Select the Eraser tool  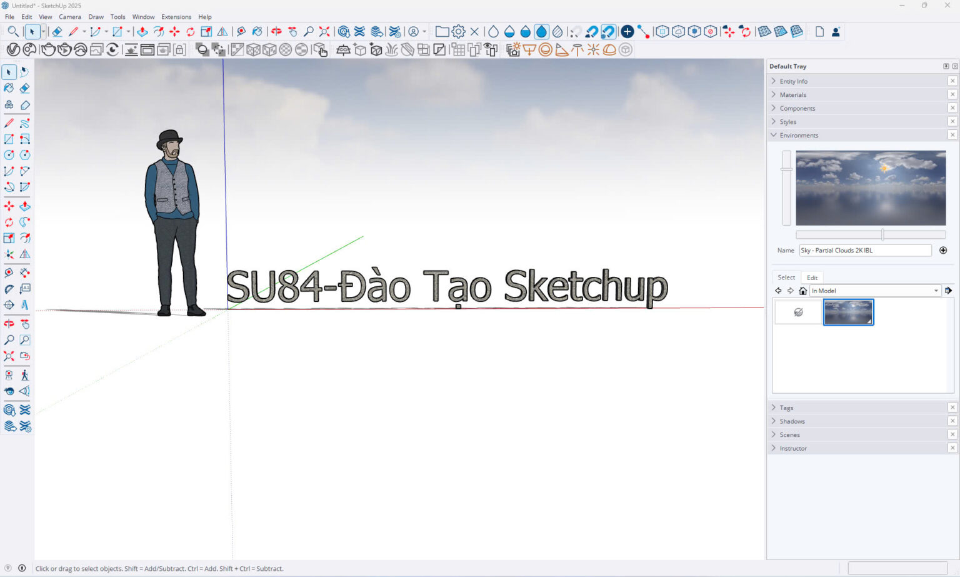point(24,88)
